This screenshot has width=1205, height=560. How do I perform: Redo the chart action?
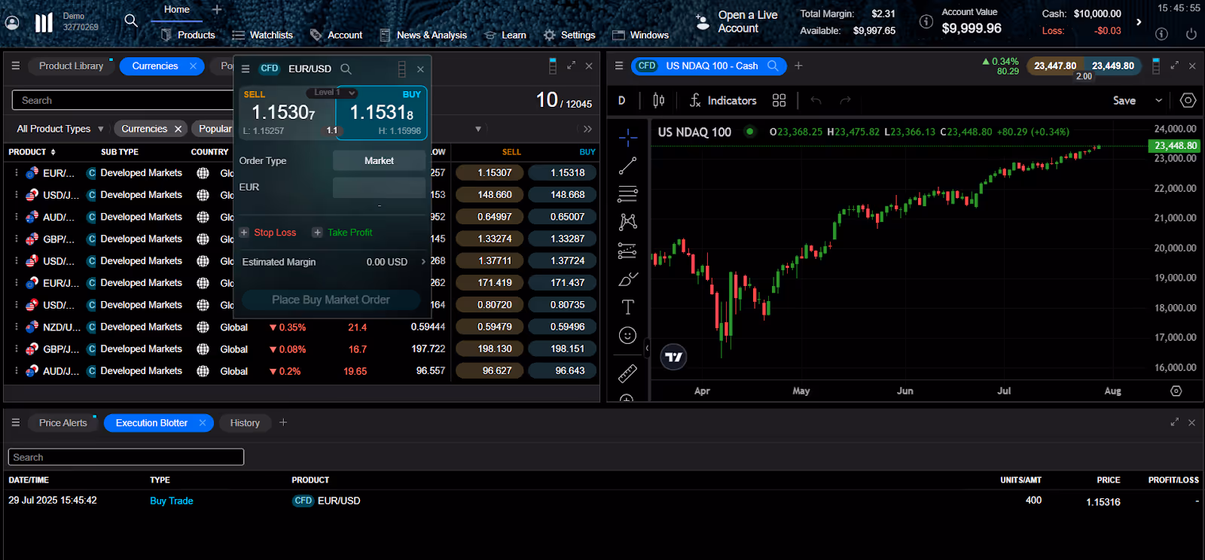point(845,100)
